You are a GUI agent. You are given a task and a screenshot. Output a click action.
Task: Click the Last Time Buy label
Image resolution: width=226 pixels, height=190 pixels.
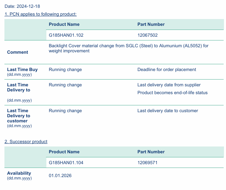click(x=22, y=70)
